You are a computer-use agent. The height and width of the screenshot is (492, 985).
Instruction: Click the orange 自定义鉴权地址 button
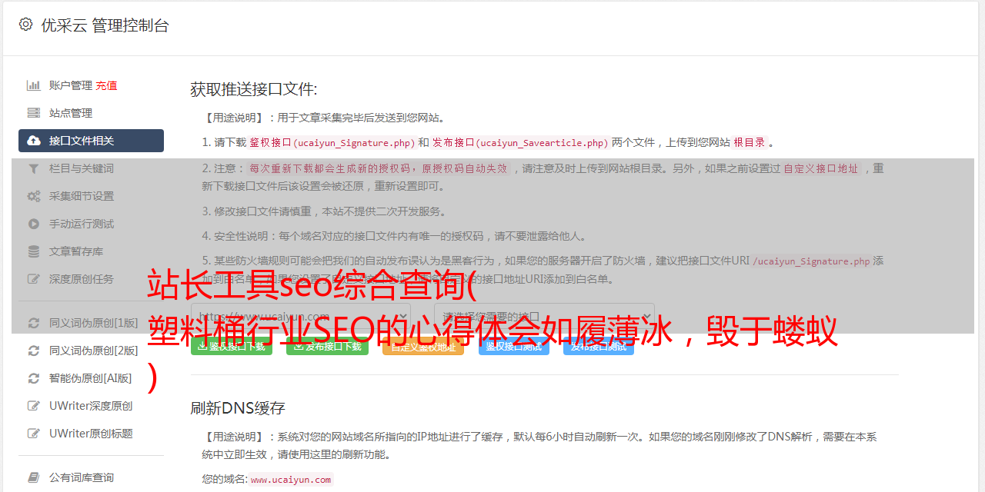click(423, 346)
